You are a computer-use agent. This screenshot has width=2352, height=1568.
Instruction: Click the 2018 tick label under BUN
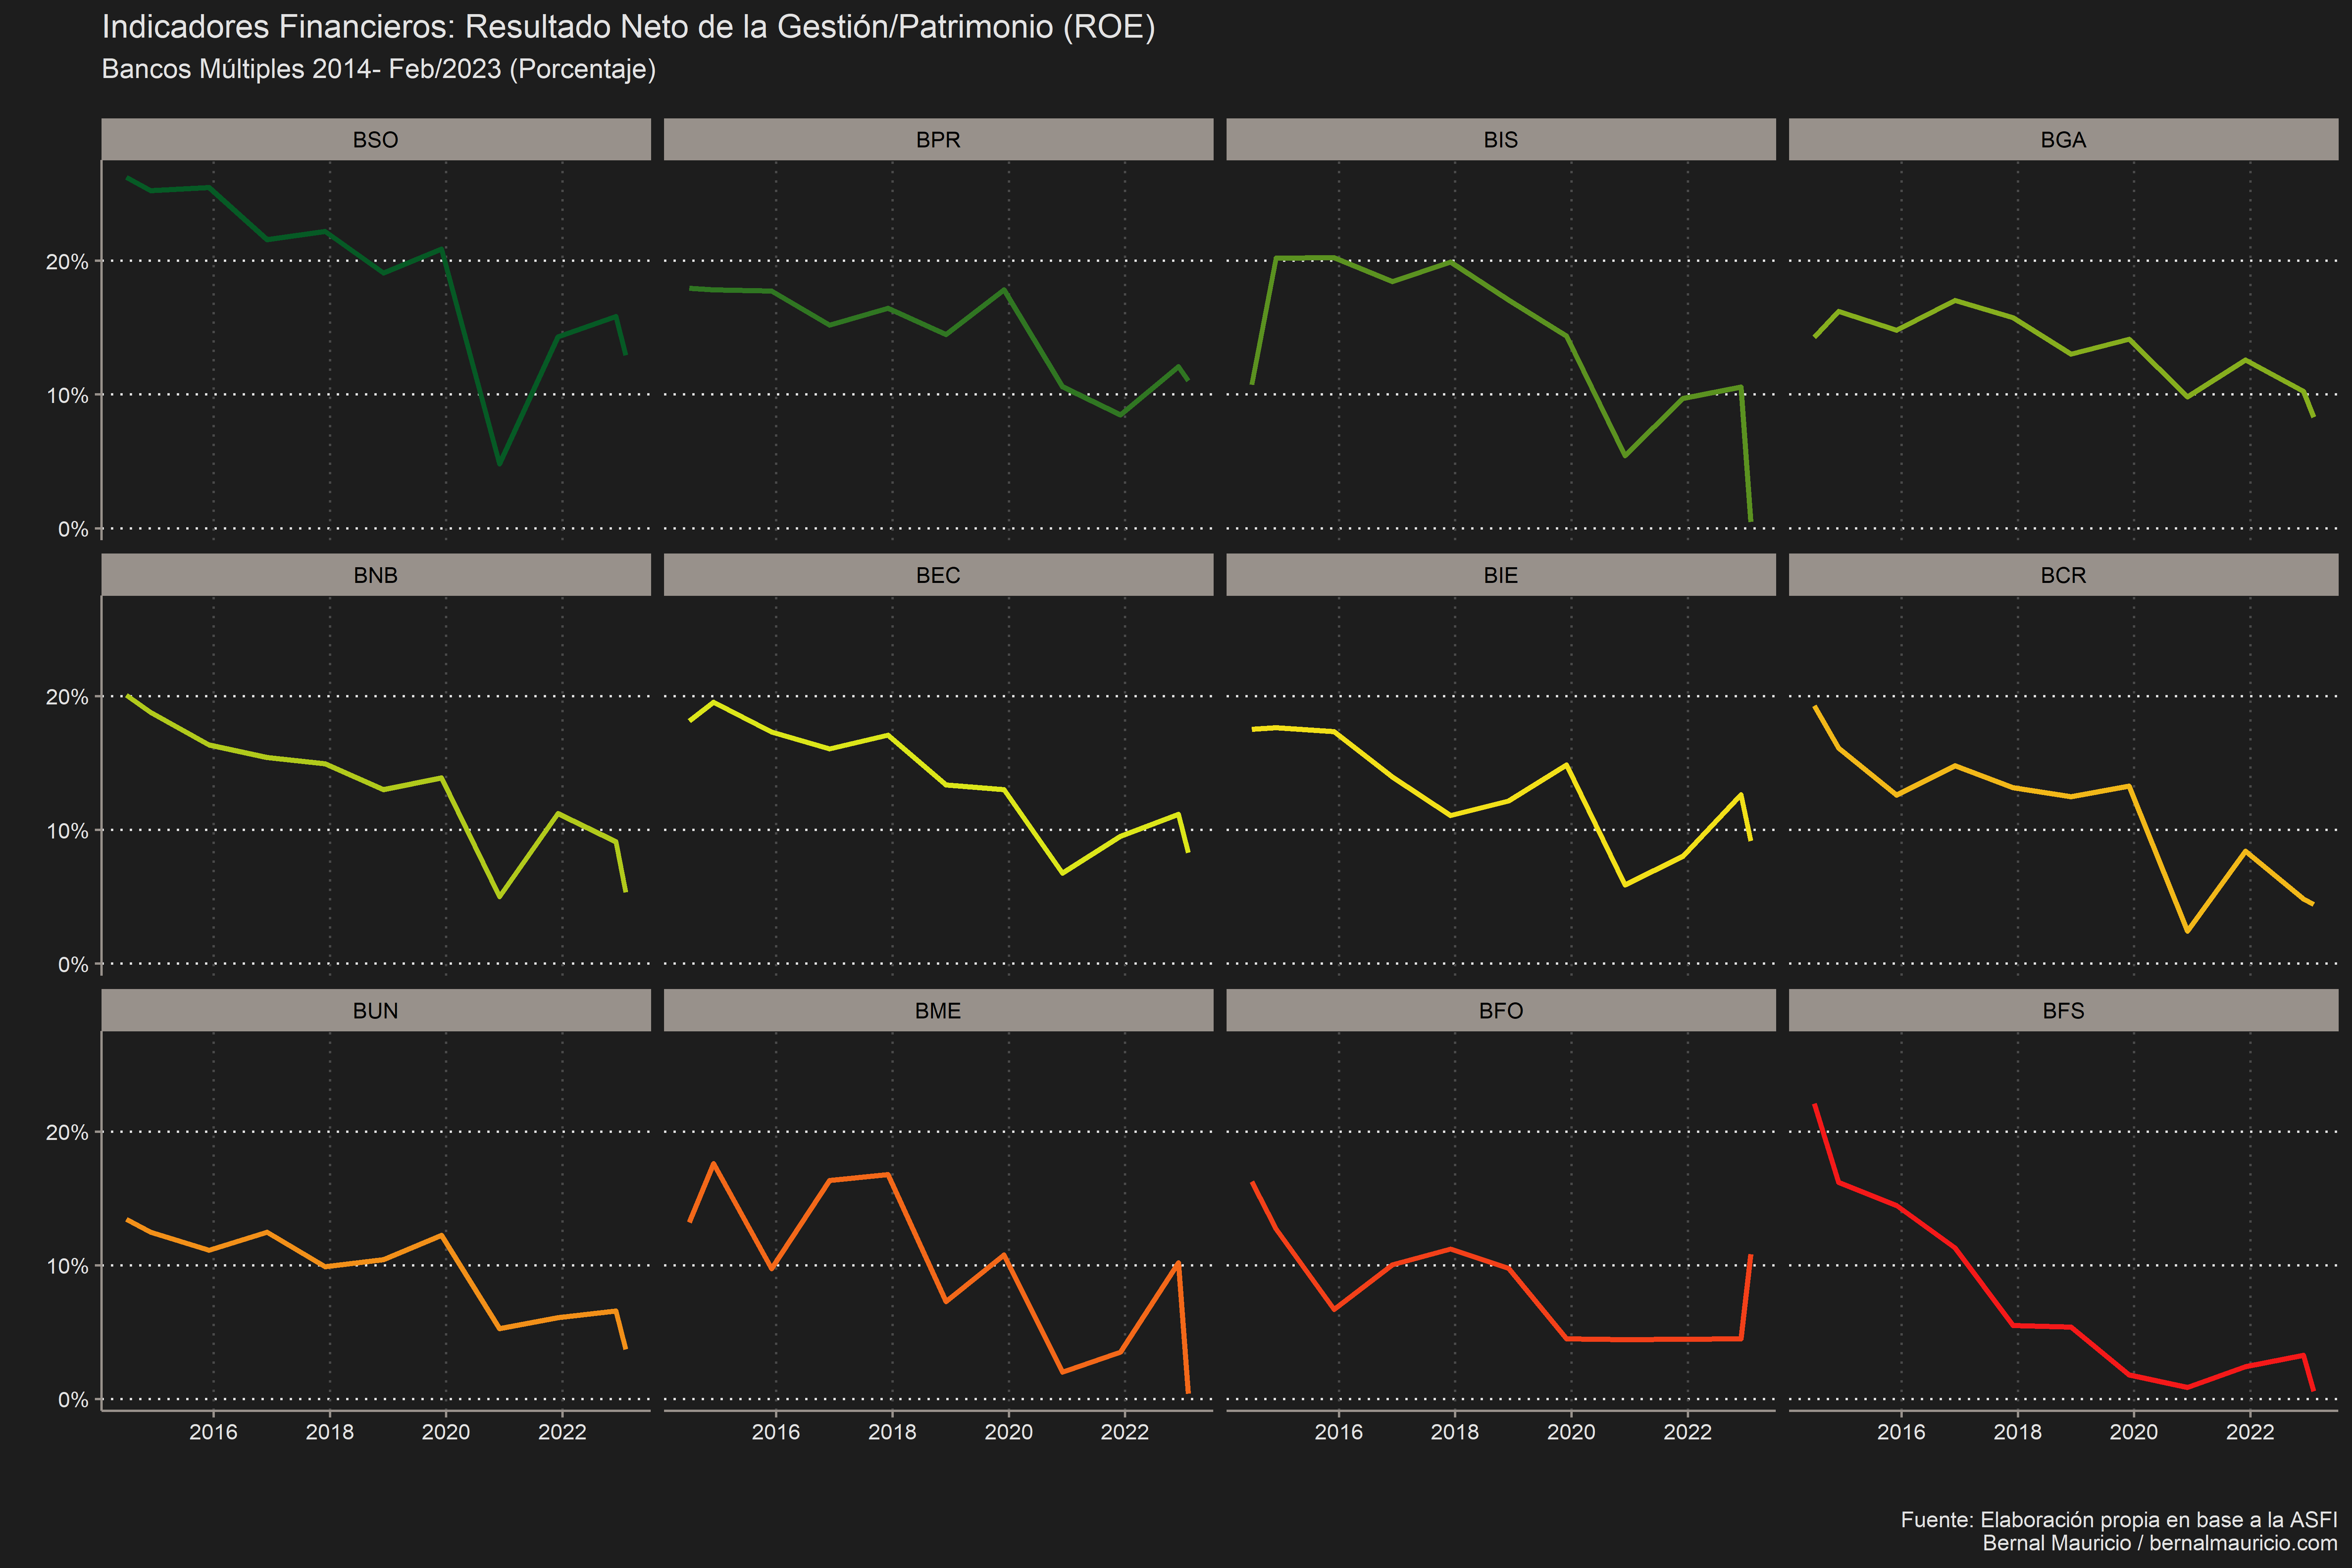tap(330, 1432)
